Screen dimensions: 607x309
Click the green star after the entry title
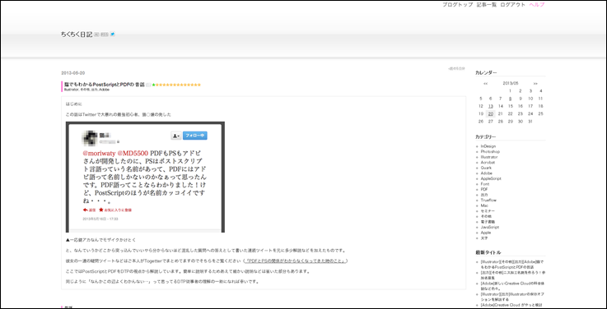click(153, 85)
